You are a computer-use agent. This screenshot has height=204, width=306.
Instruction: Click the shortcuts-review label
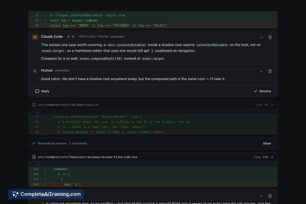tap(93, 36)
